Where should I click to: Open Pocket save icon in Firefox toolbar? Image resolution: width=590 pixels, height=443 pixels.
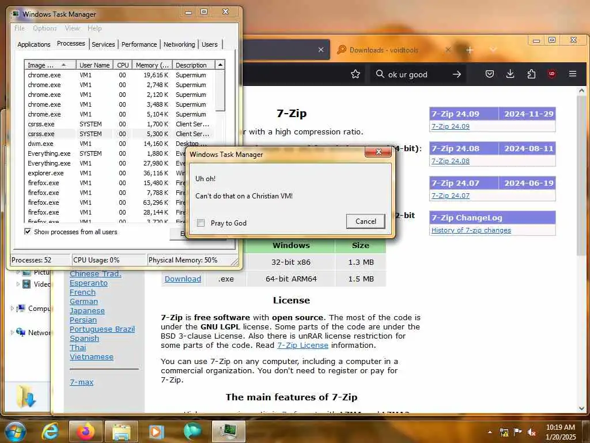point(490,74)
